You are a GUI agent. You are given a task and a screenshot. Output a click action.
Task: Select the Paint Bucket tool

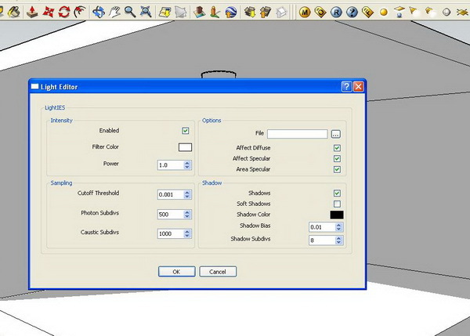click(13, 13)
